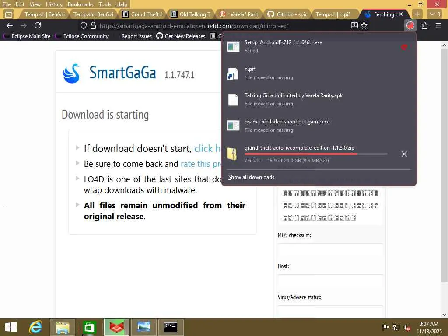Open the File menu

click(6, 4)
